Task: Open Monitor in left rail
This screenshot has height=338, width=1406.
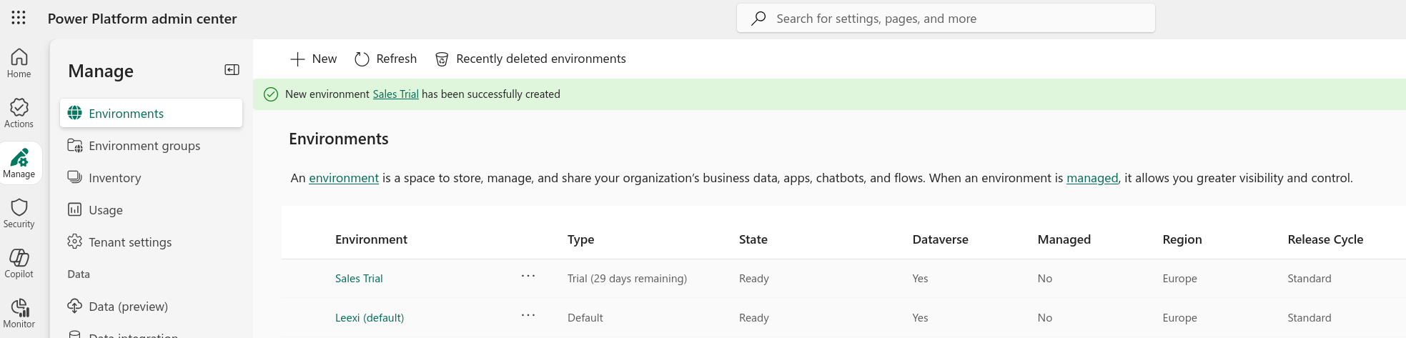Action: pos(19,313)
